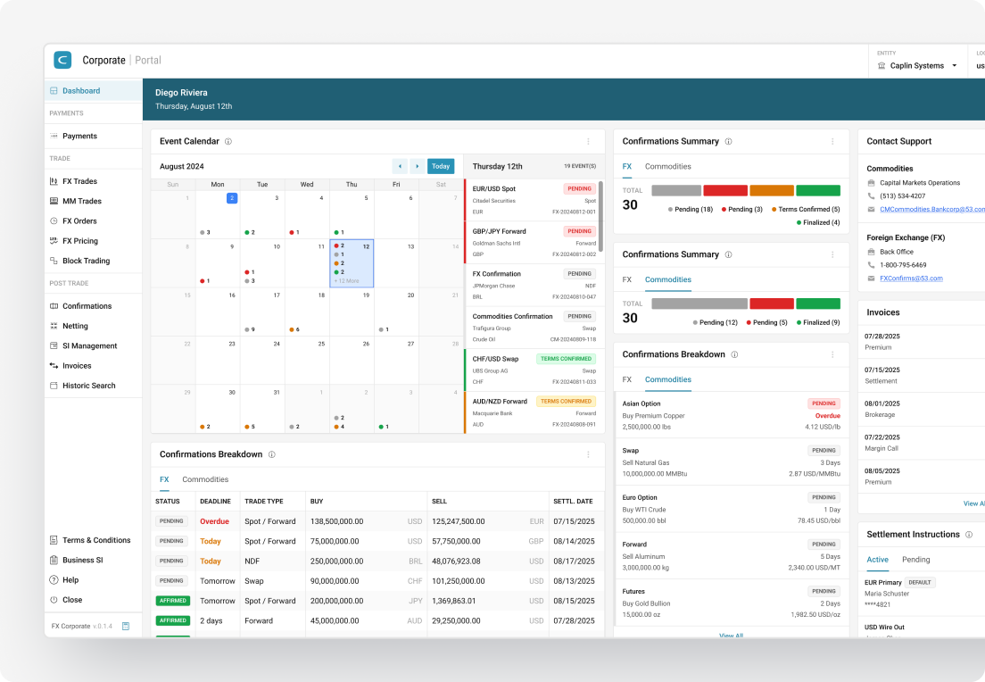Switch bottom Confirmations Breakdown to Commodities tab
Viewport: 985px width, 682px height.
[x=205, y=479]
